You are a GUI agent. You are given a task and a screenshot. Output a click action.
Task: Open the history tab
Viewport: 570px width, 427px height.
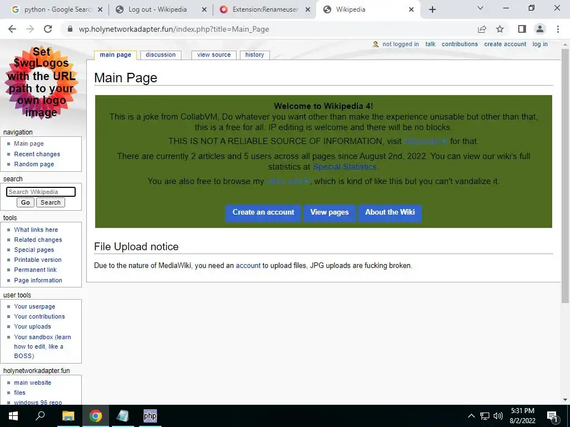coord(254,54)
